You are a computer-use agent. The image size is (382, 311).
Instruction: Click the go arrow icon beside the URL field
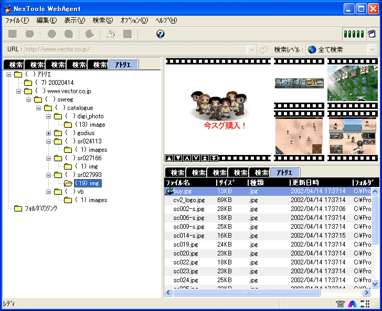[263, 50]
